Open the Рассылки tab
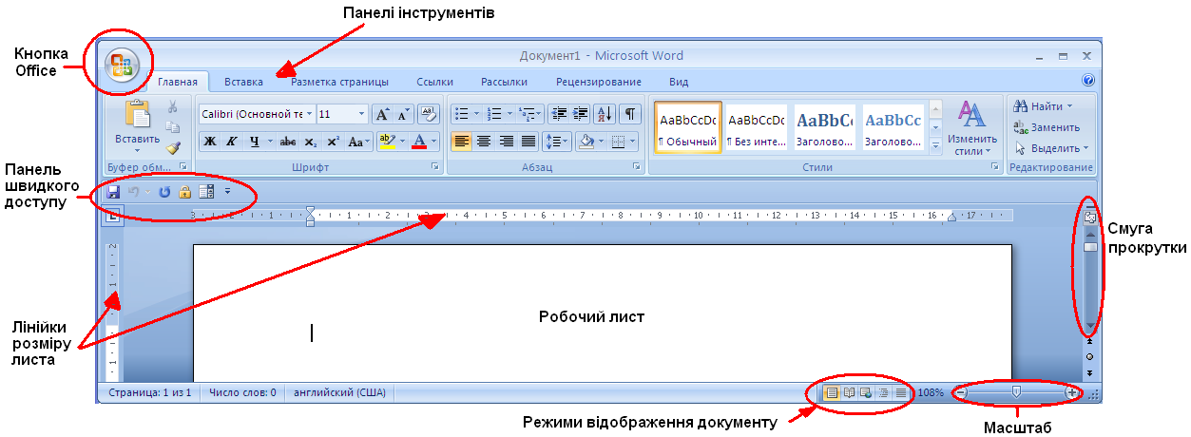 pyautogui.click(x=504, y=82)
